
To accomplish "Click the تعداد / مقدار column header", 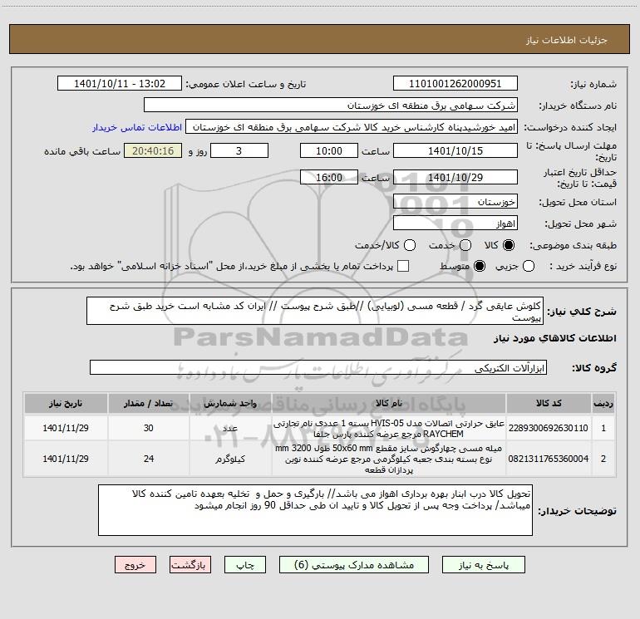I will pyautogui.click(x=148, y=403).
